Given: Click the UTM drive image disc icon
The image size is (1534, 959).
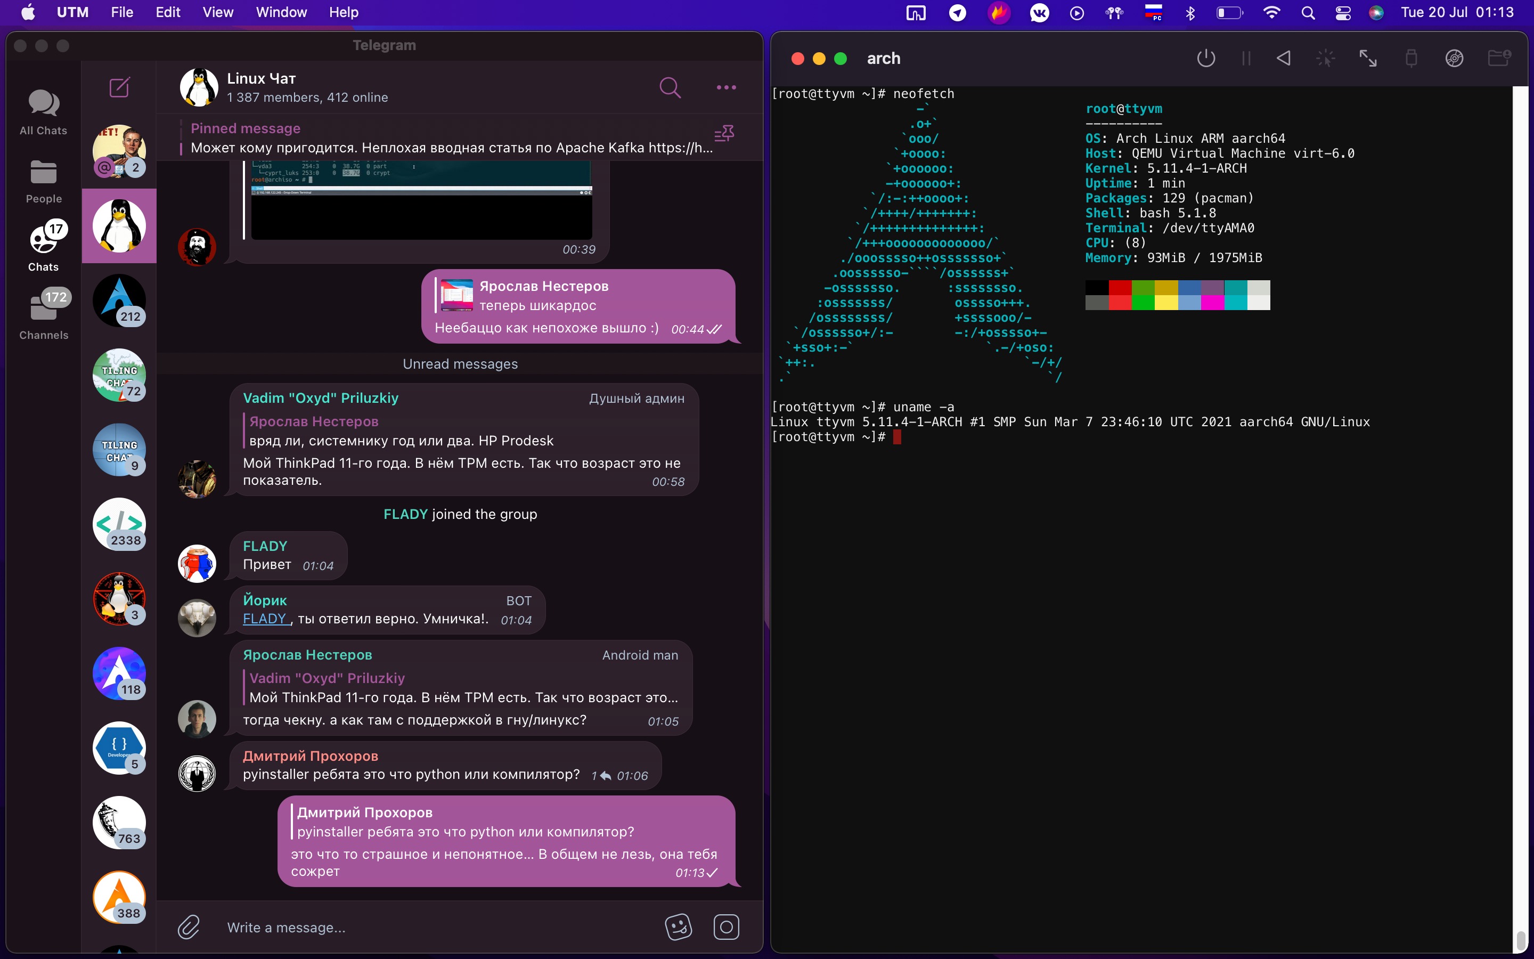Looking at the screenshot, I should tap(1454, 59).
